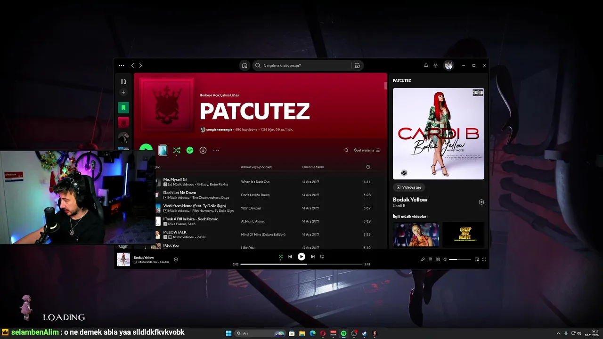Toggle the green saved-to-library checkmark
The width and height of the screenshot is (603, 339).
coord(190,150)
